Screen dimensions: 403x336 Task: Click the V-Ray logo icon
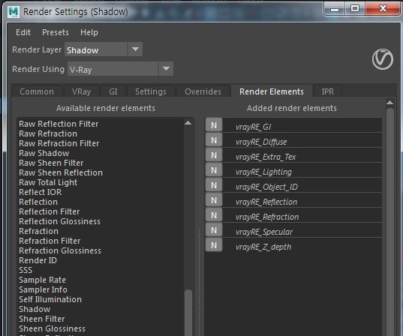[383, 59]
